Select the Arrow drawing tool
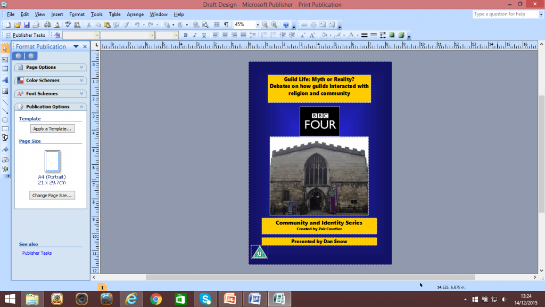This screenshot has height=307, width=545. pos(5,111)
